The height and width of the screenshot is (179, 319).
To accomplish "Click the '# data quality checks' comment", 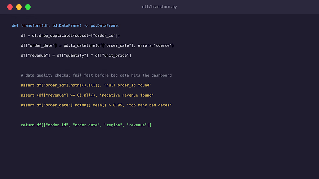I will 96,75.
